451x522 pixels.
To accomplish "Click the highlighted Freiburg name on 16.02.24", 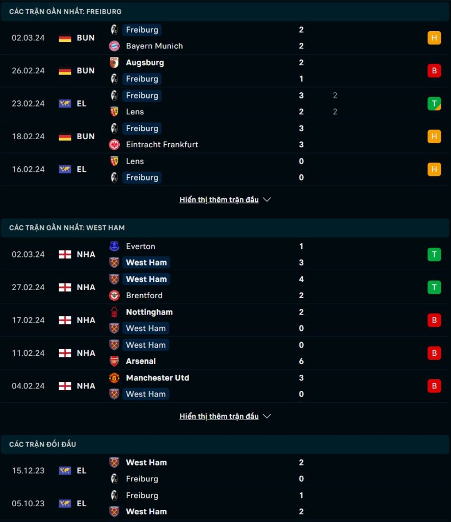I will [142, 177].
